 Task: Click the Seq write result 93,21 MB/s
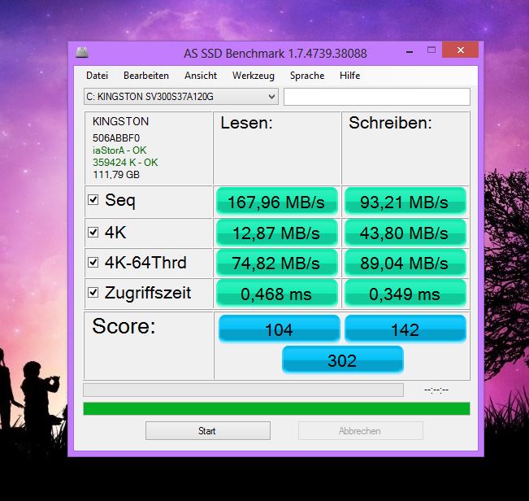[405, 202]
